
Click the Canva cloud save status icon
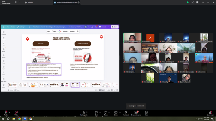coord(29,27)
